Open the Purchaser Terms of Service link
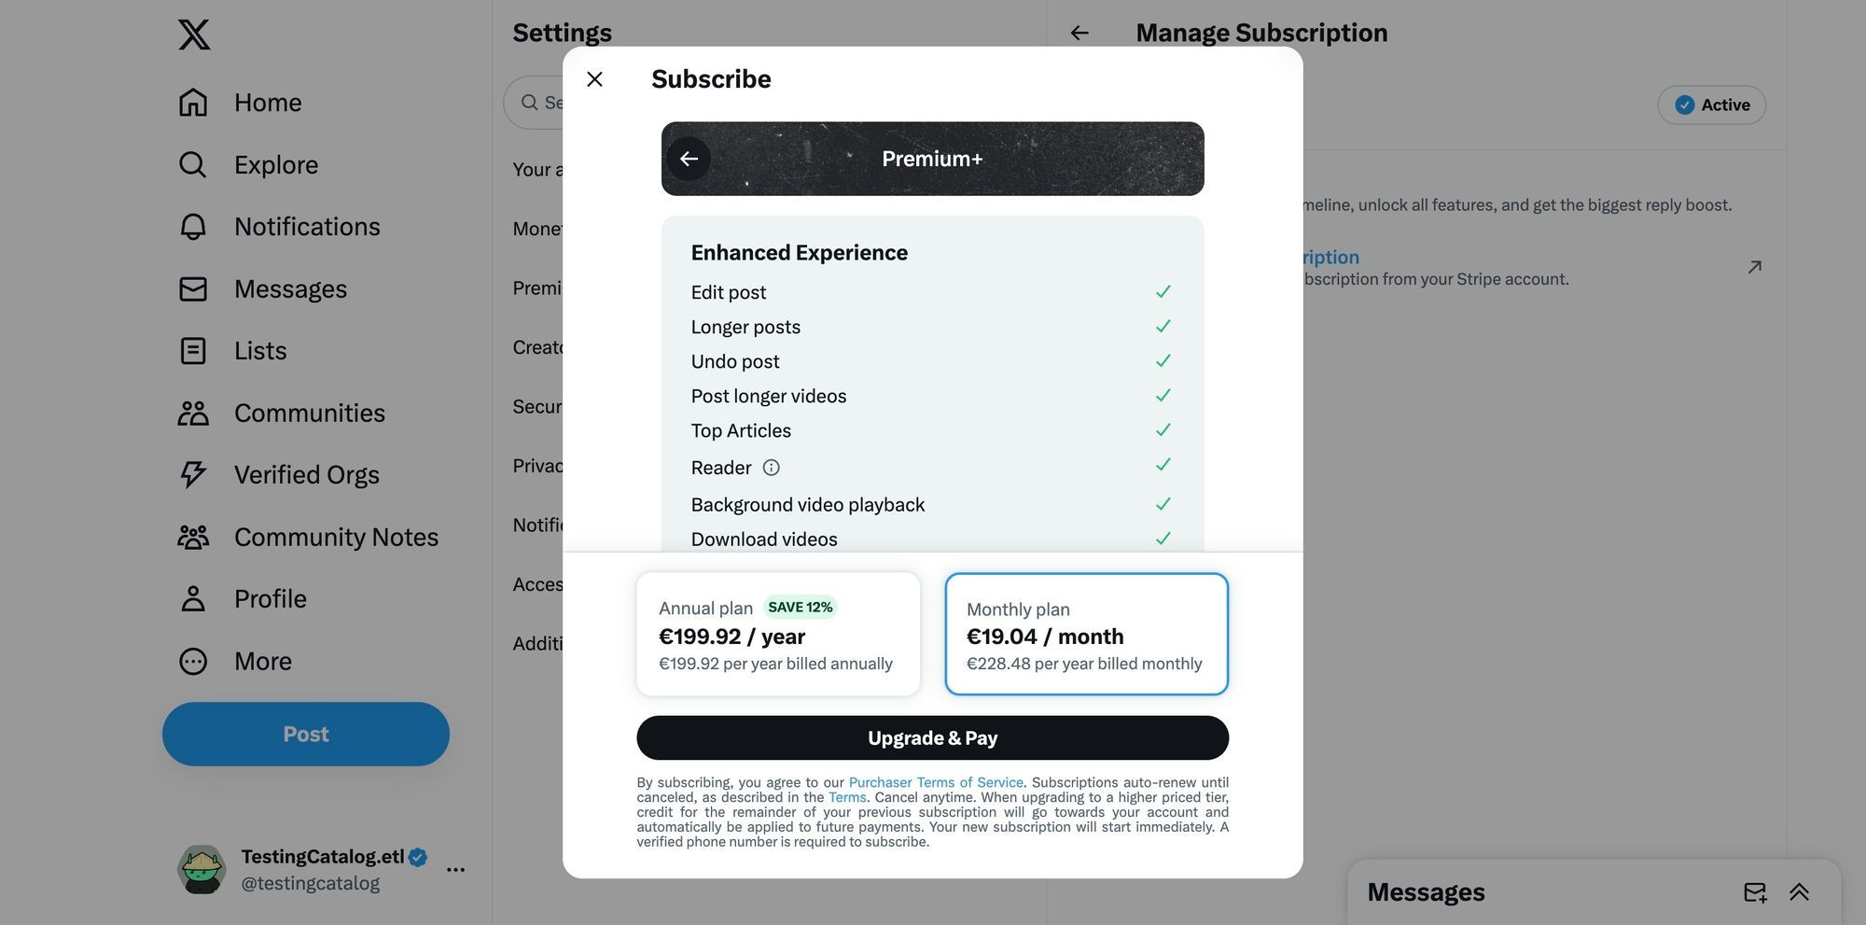This screenshot has height=925, width=1866. [935, 782]
